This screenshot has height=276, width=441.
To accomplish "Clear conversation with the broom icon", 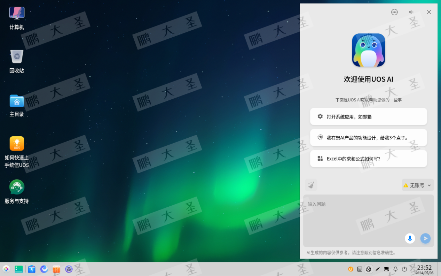I will [311, 185].
